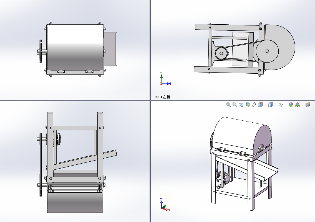Screen dimensions: 315x222
Task: Toggle the Section View tool
Action: coord(248,105)
